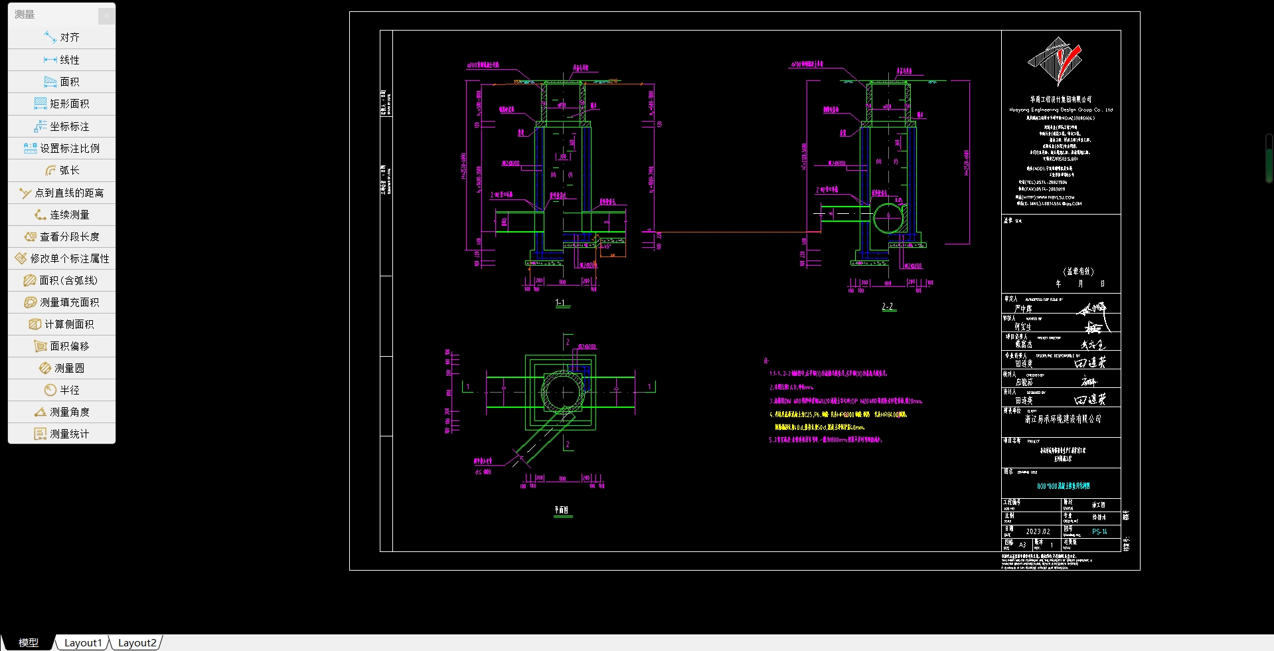The height and width of the screenshot is (651, 1274).
Task: Click the drawing number PS-14 in title block
Action: pyautogui.click(x=1099, y=531)
